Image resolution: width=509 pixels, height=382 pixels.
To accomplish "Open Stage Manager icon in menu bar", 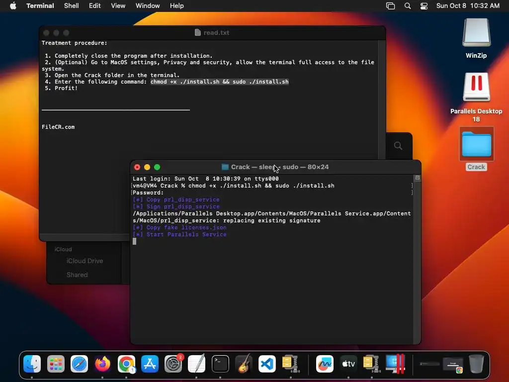I will [391, 6].
